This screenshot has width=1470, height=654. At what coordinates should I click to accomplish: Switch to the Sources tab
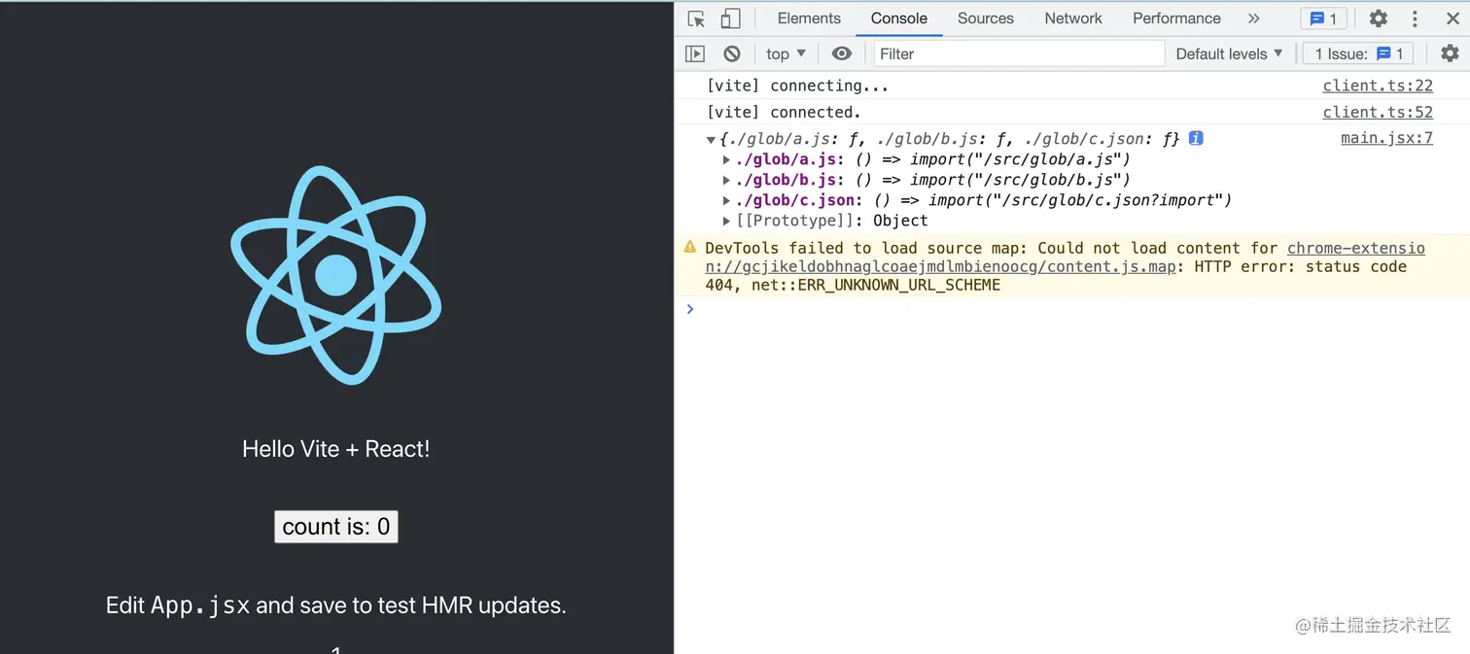pyautogui.click(x=986, y=18)
